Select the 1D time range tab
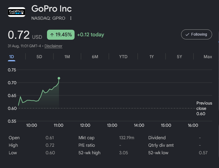The image size is (219, 168). (12, 57)
